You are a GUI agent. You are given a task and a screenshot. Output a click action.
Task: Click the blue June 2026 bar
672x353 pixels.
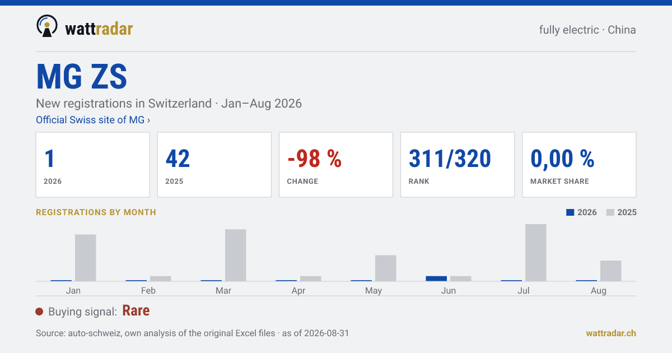click(x=436, y=278)
